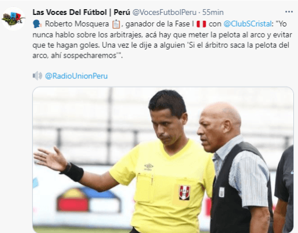
Task: Open the 55min tweet timestamp
Action: tap(213, 12)
